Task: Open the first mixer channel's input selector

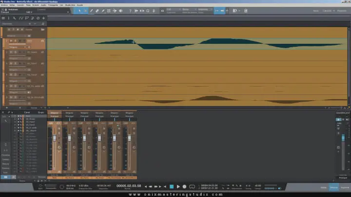Action: tap(55, 113)
